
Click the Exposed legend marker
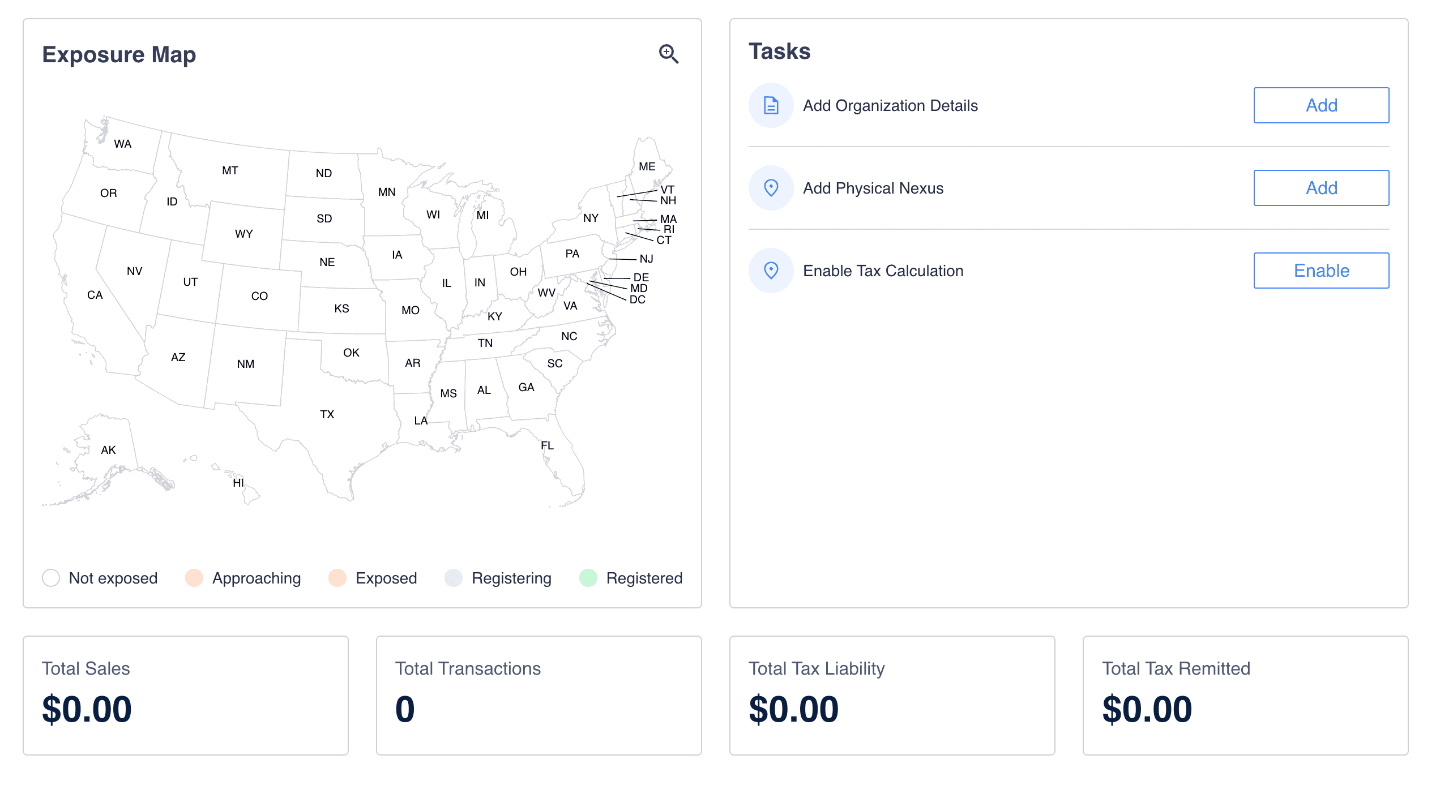[339, 578]
